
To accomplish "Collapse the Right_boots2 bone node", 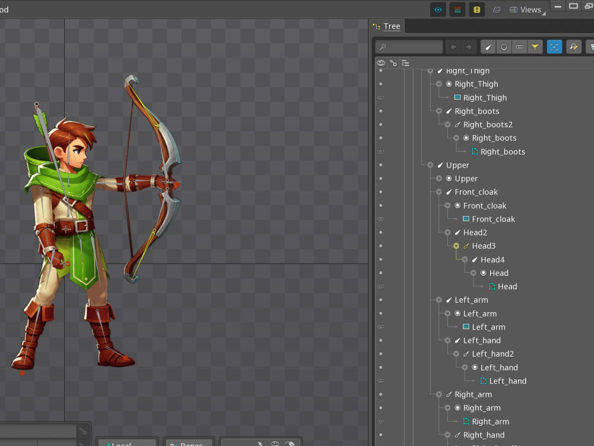I will tap(447, 124).
